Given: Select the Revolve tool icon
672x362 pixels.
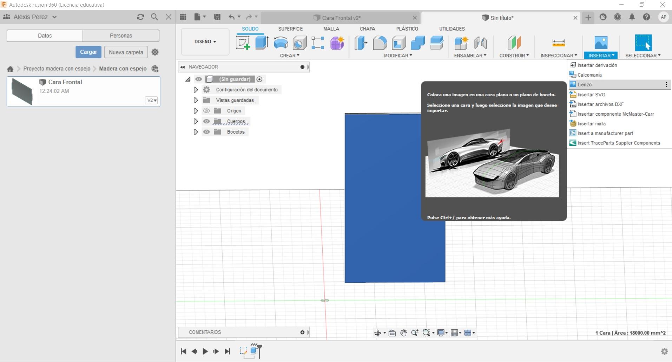Looking at the screenshot, I should pyautogui.click(x=281, y=43).
